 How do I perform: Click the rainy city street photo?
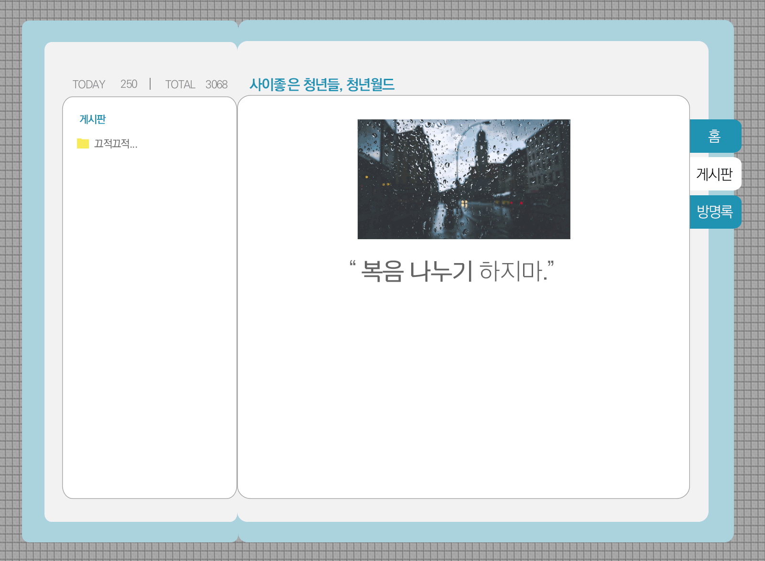[464, 179]
